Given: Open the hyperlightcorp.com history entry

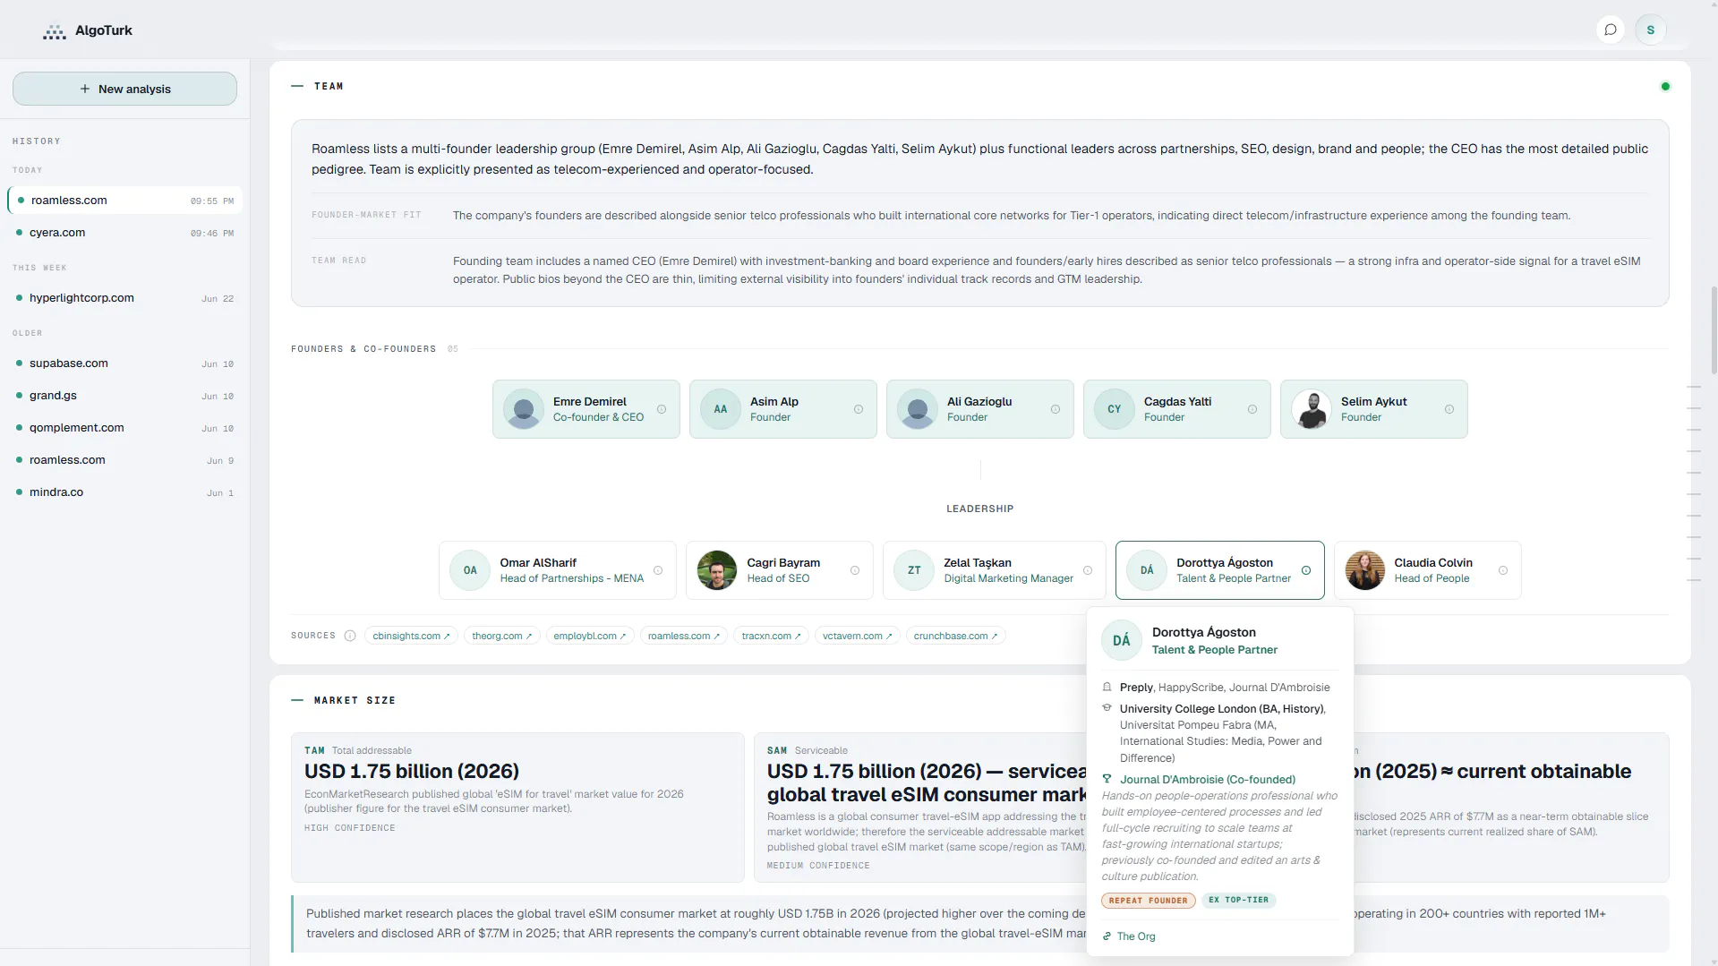Looking at the screenshot, I should pos(124,298).
